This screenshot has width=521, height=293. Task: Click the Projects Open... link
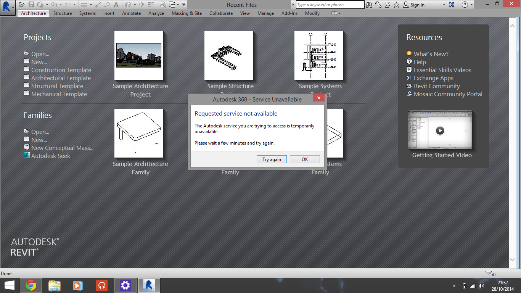(x=40, y=54)
